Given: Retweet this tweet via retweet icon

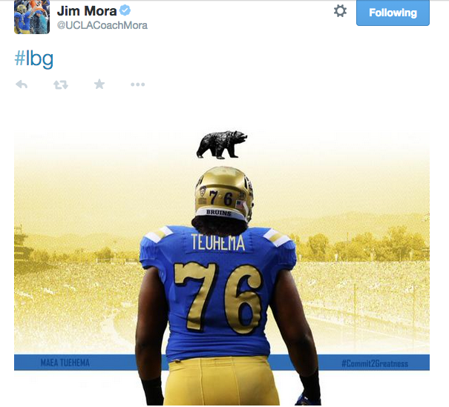Looking at the screenshot, I should coord(61,85).
